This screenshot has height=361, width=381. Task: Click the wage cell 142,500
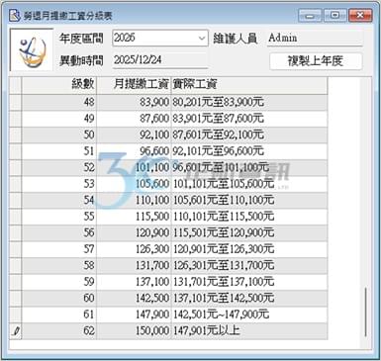[x=134, y=298]
